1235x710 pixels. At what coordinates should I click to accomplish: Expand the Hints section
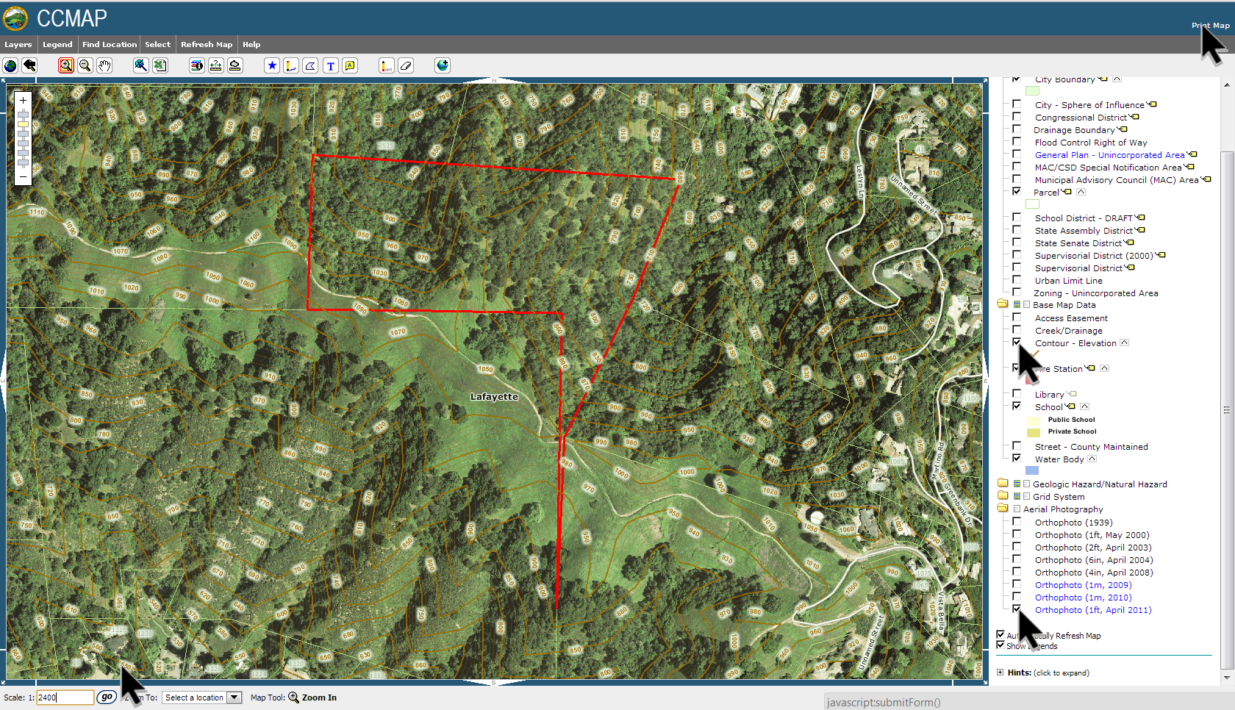[x=1000, y=672]
